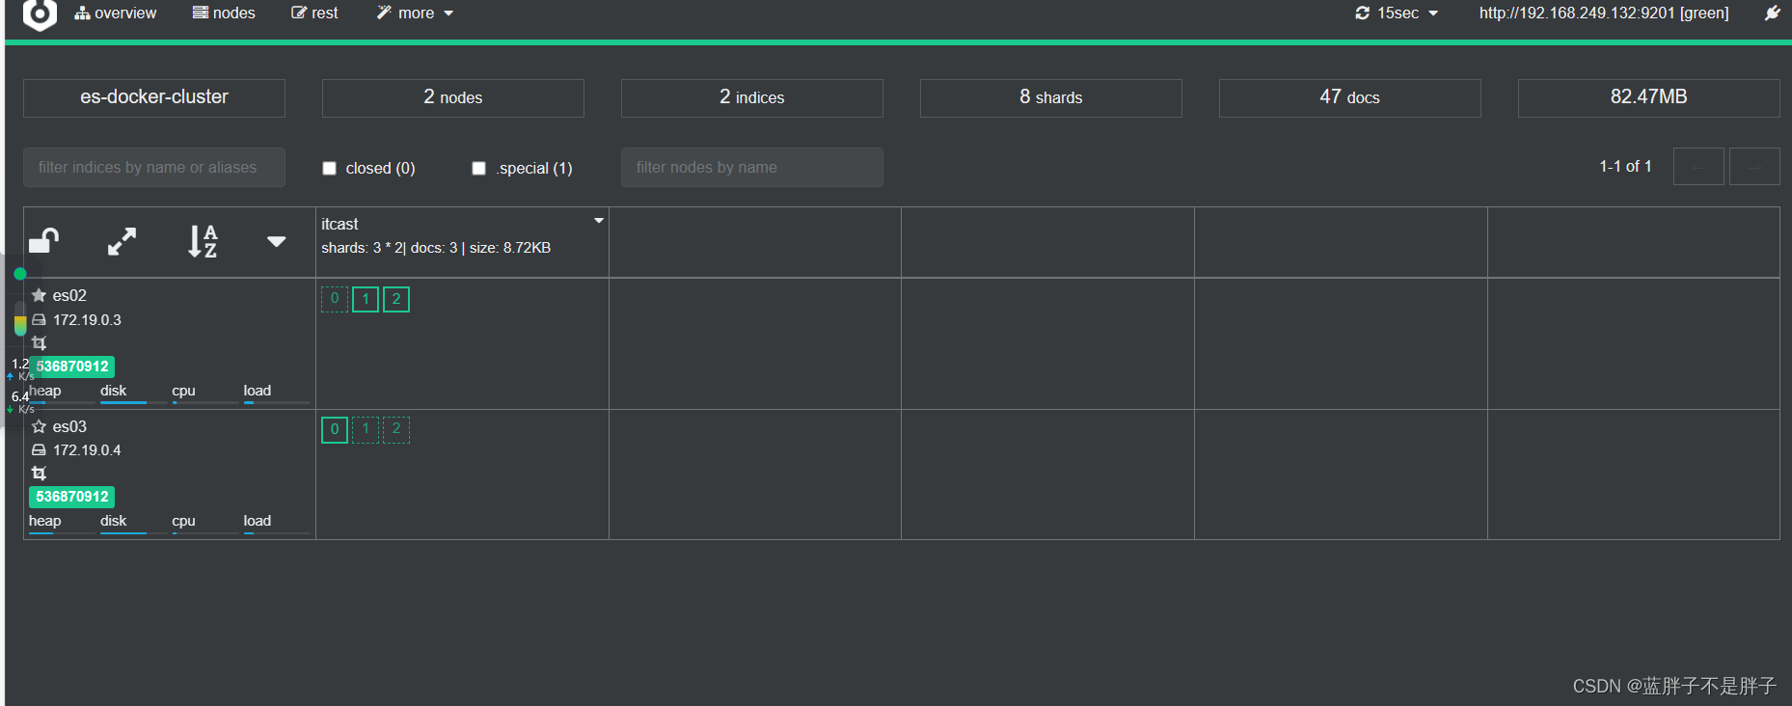The width and height of the screenshot is (1792, 706).
Task: Toggle the .special (1) checkbox
Action: (478, 169)
